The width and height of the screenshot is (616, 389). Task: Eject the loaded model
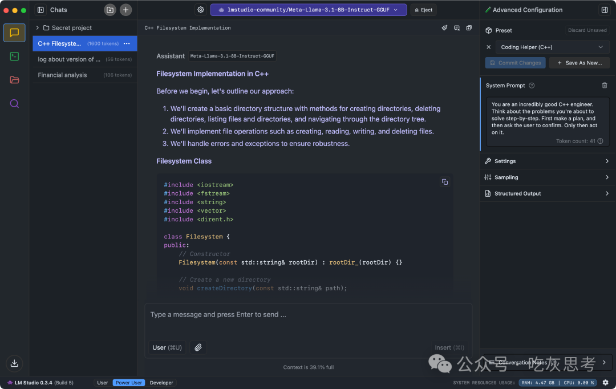pyautogui.click(x=423, y=10)
